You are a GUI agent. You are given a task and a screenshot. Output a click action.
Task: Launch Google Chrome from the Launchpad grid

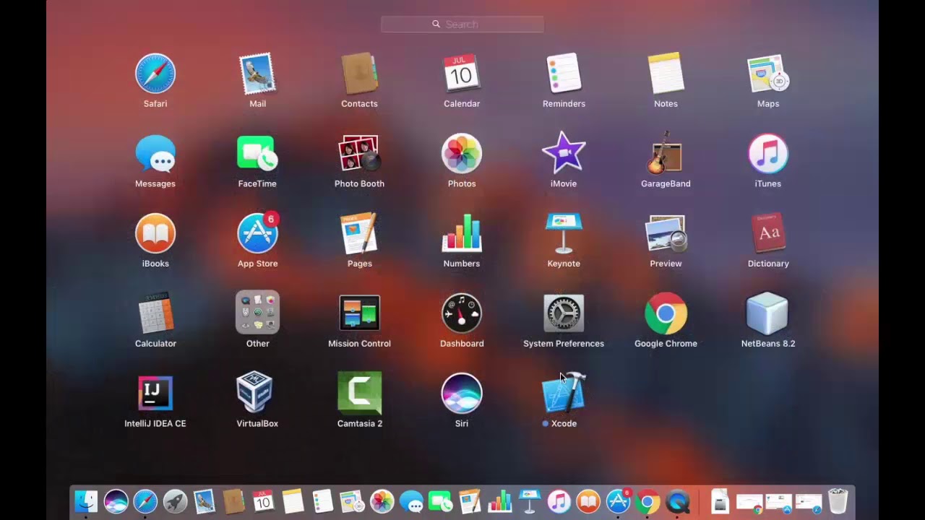pyautogui.click(x=666, y=313)
